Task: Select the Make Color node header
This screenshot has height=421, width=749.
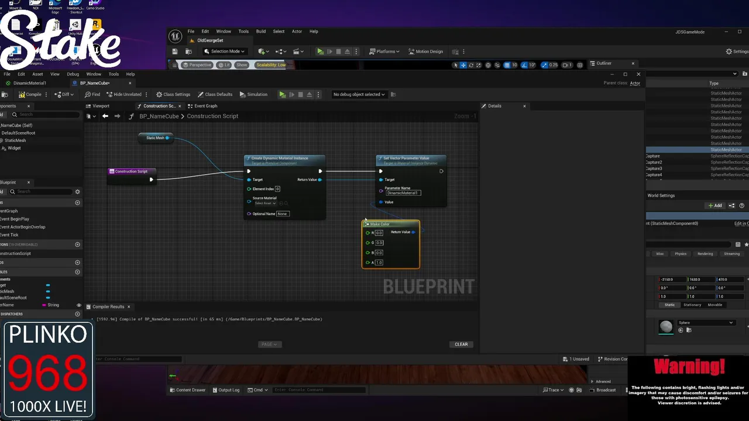Action: pos(391,224)
